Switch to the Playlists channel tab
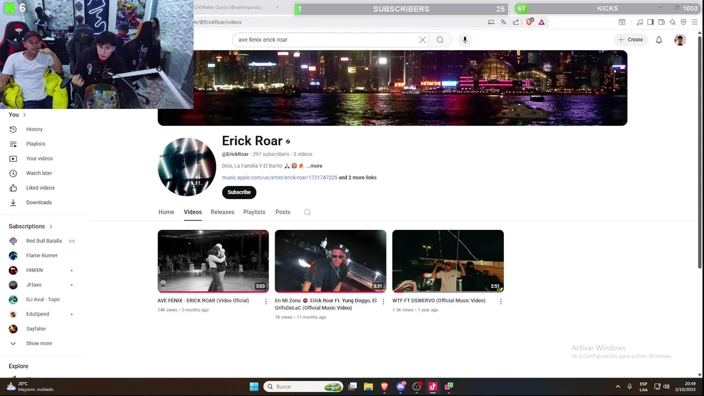 tap(254, 212)
